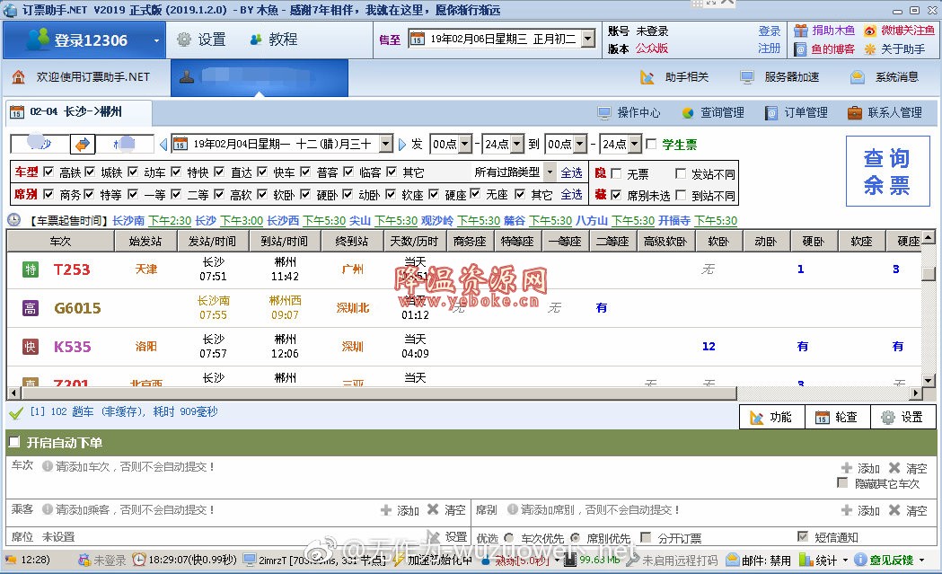Click the 高 train type badge for G6015
This screenshot has width=942, height=574.
coord(30,308)
